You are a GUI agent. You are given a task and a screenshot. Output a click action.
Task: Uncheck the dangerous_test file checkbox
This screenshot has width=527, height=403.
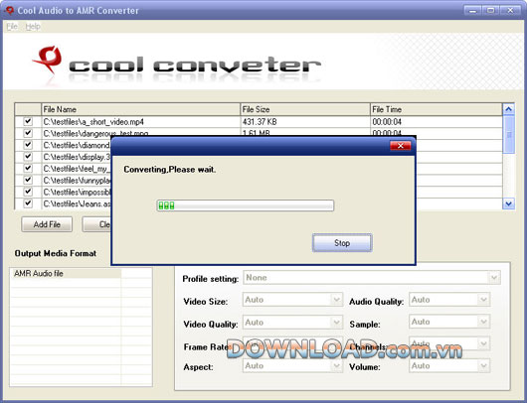[x=28, y=133]
